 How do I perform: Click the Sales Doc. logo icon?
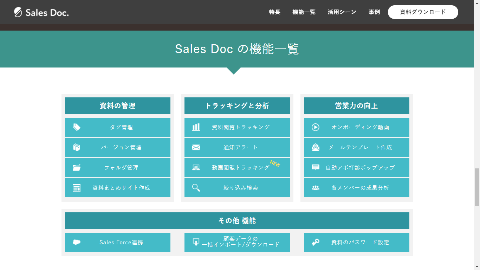pos(18,12)
